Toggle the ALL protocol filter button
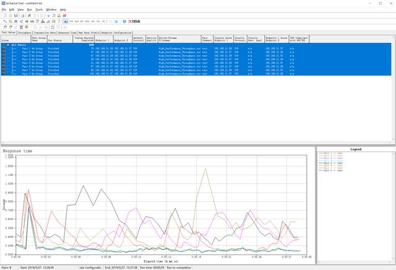 click(x=66, y=21)
